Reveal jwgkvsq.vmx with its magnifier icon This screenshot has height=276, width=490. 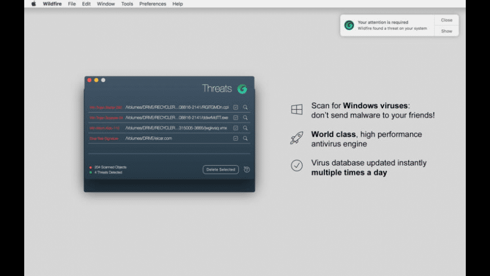pyautogui.click(x=246, y=128)
